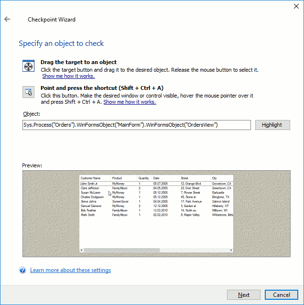Select the 'Mark Smith' row in preview
The height and width of the screenshot is (305, 304).
[x=156, y=215]
